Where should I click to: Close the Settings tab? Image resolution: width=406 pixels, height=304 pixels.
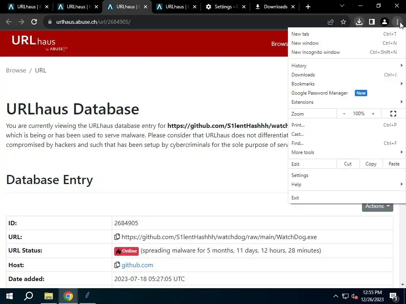[x=244, y=7]
